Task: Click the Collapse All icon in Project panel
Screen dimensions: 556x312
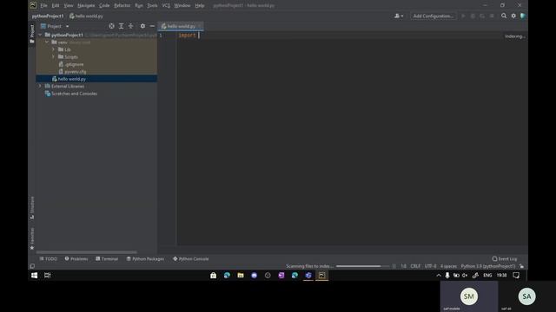Action: pos(131,26)
